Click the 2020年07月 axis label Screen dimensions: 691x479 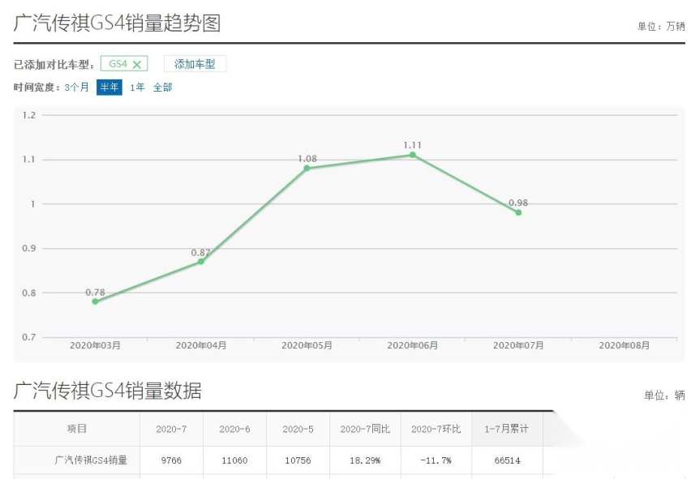point(518,345)
